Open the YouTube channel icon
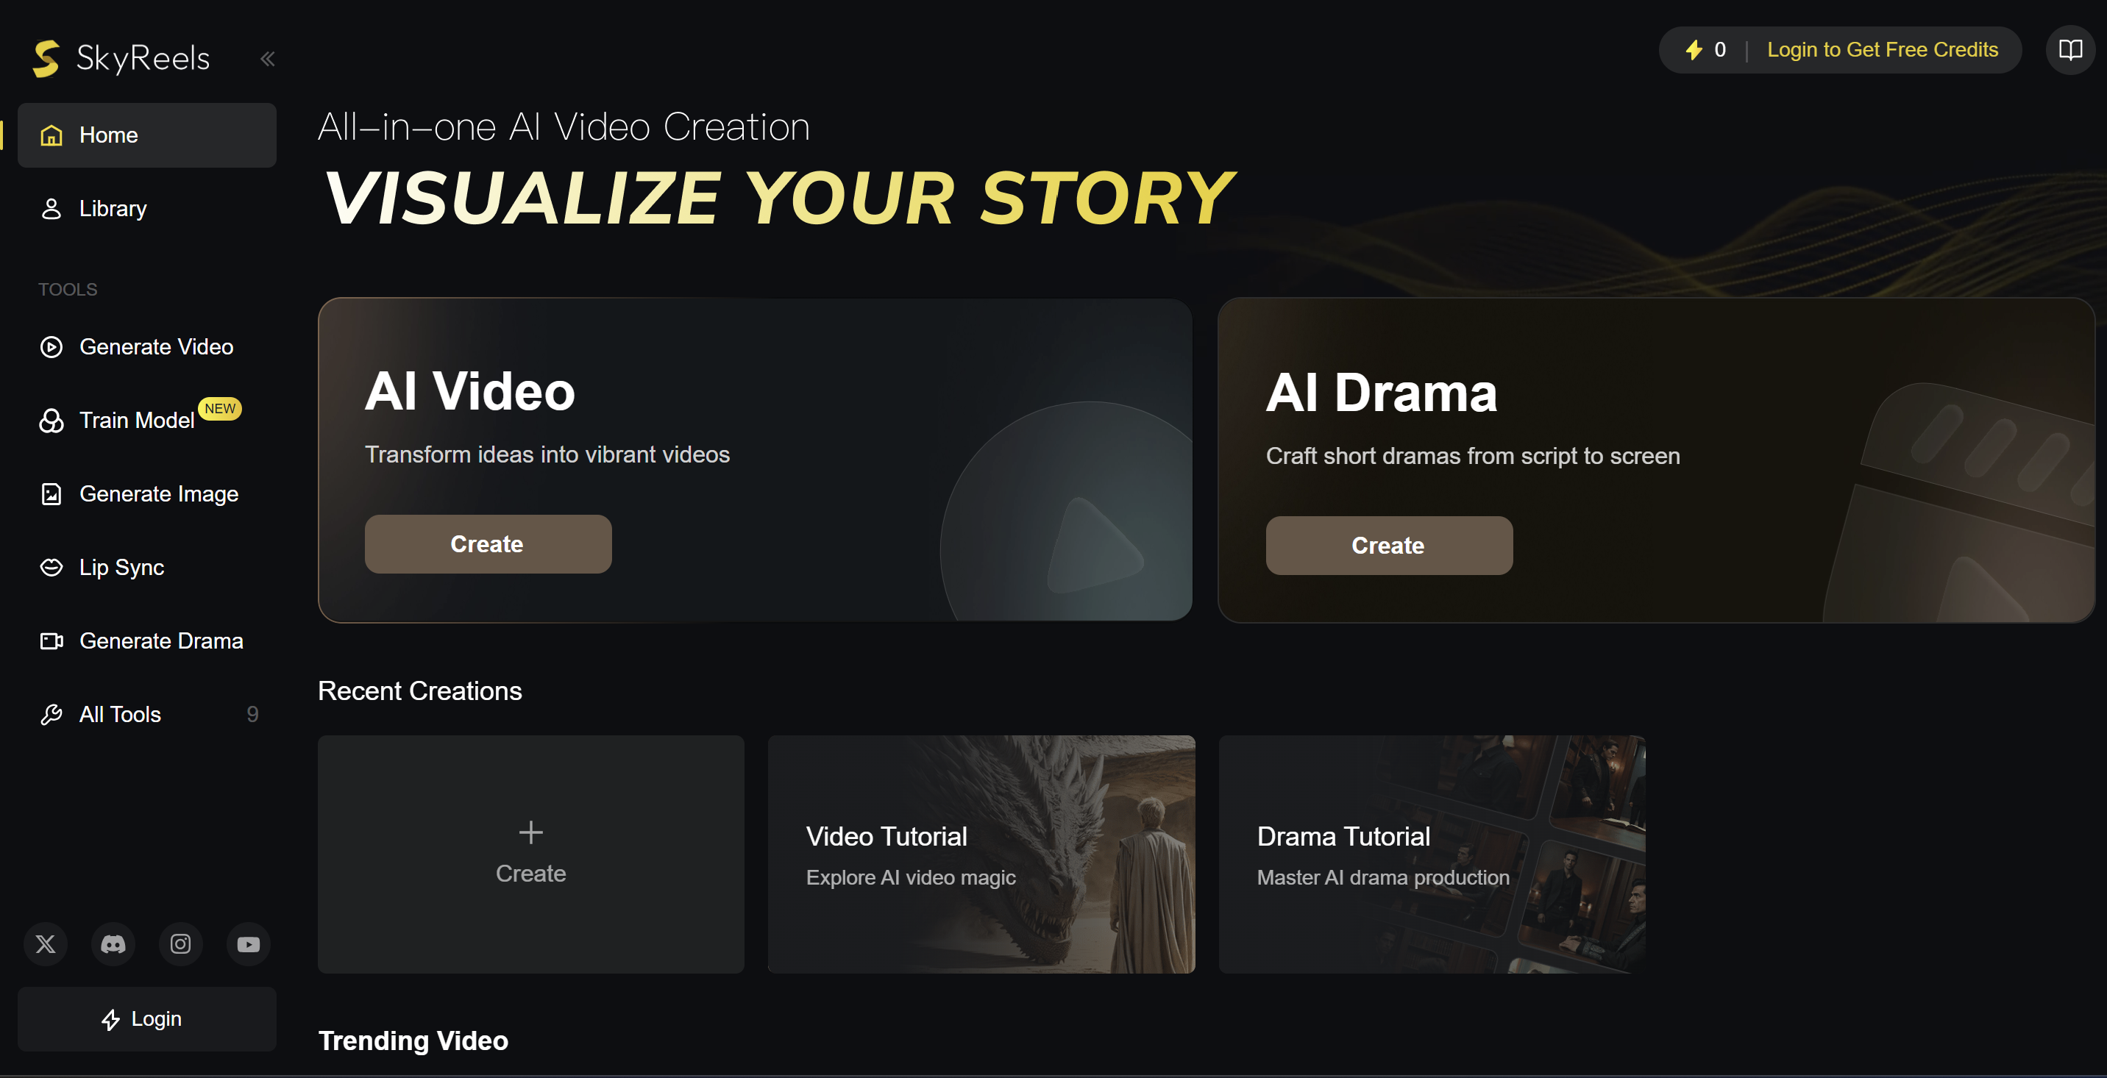 (249, 944)
